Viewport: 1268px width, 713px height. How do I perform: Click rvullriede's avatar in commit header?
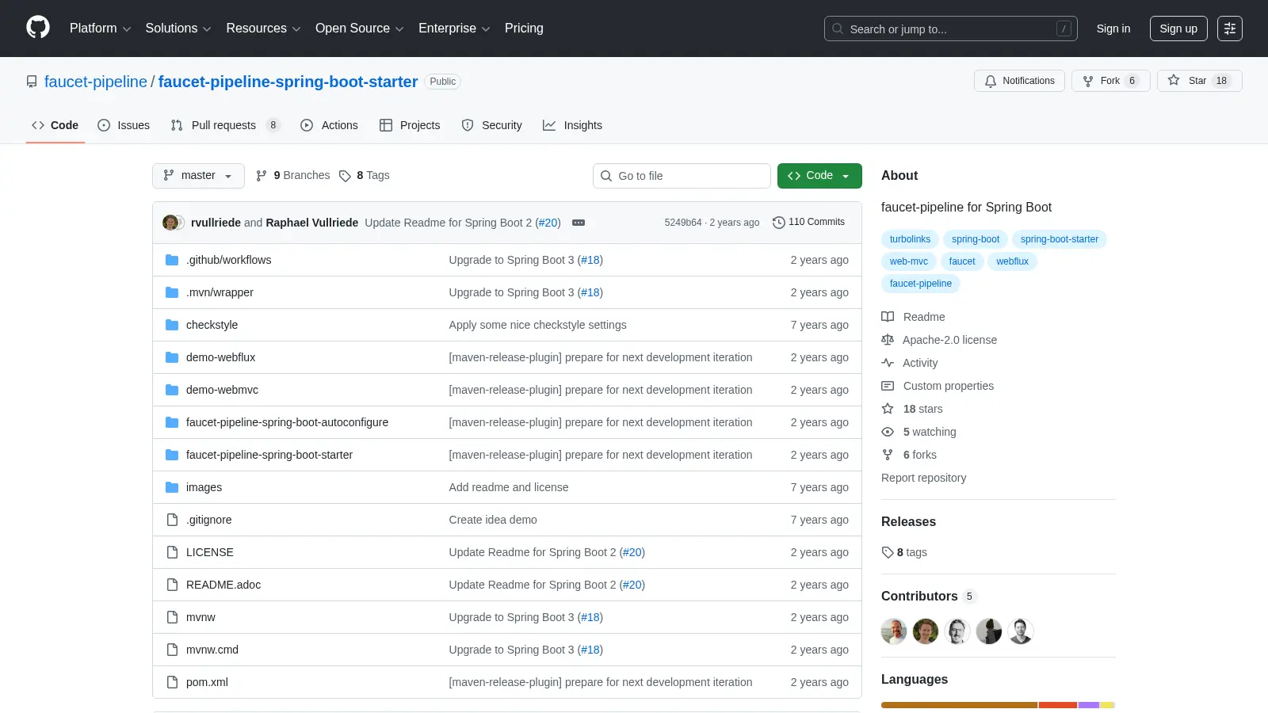pos(170,223)
